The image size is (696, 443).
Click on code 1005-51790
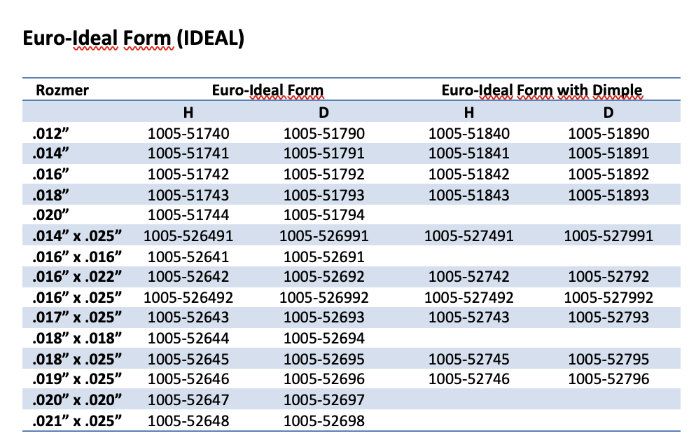324,133
